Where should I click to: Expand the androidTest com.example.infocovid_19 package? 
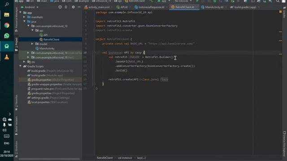point(28,53)
